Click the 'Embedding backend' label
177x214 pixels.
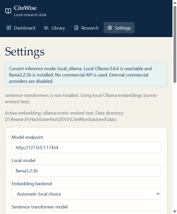point(32,183)
